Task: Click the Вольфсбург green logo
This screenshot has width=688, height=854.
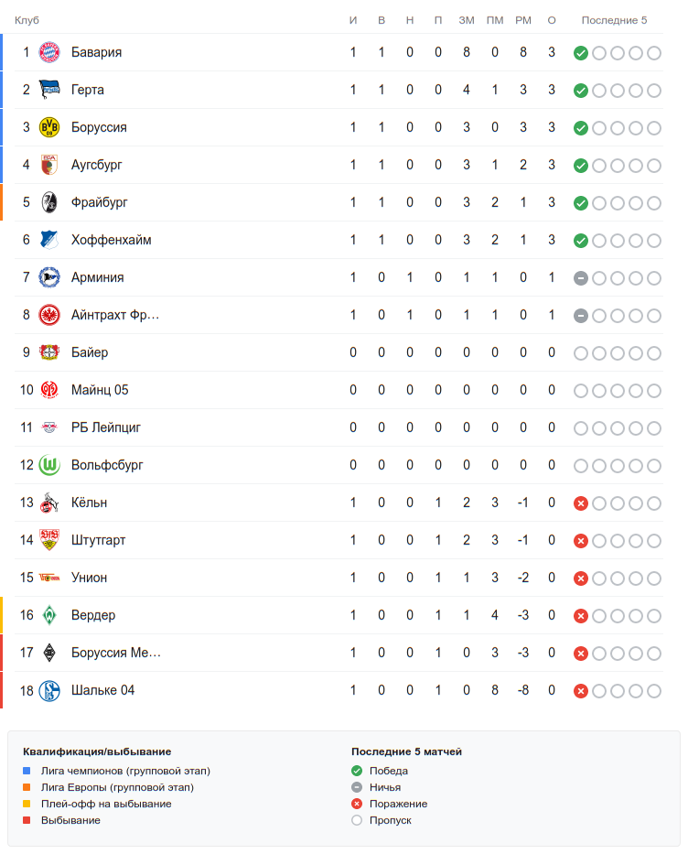Action: pyautogui.click(x=49, y=465)
